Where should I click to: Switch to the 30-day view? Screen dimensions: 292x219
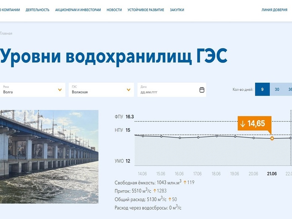click(x=278, y=90)
